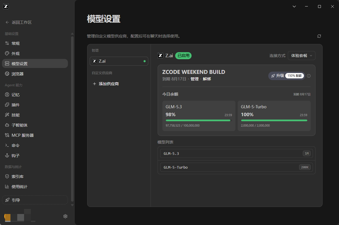Image resolution: width=339 pixels, height=225 pixels.
Task: Click the GLM-5-Turbo quota progress bar
Action: tap(274, 120)
